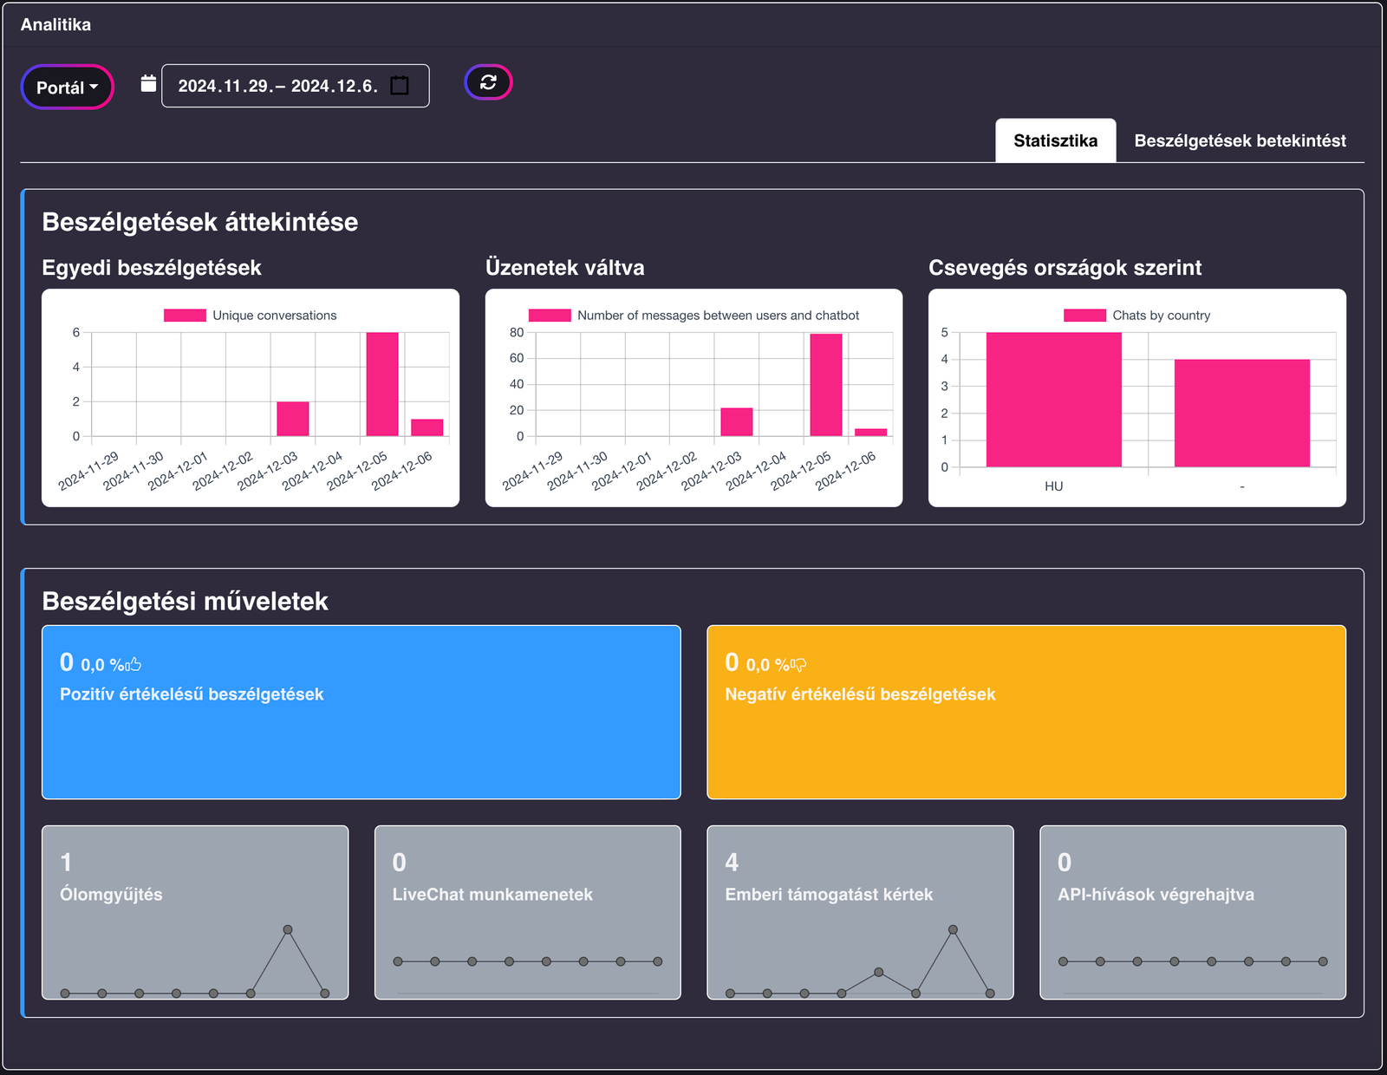This screenshot has width=1387, height=1075.
Task: Click the Beszélgetések áttekintése heading
Action: pos(200,222)
